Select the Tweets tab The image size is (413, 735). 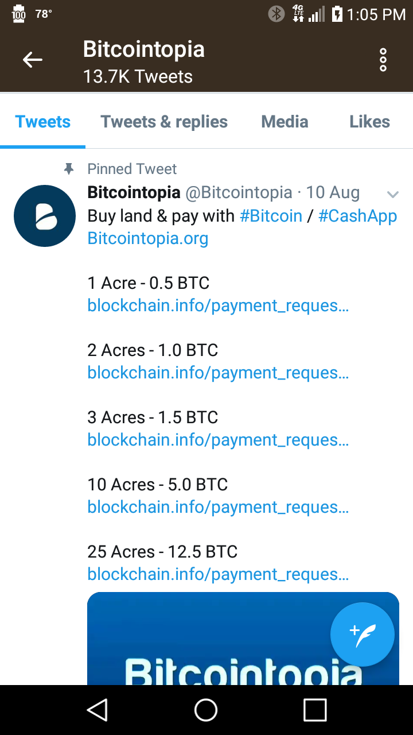(43, 122)
